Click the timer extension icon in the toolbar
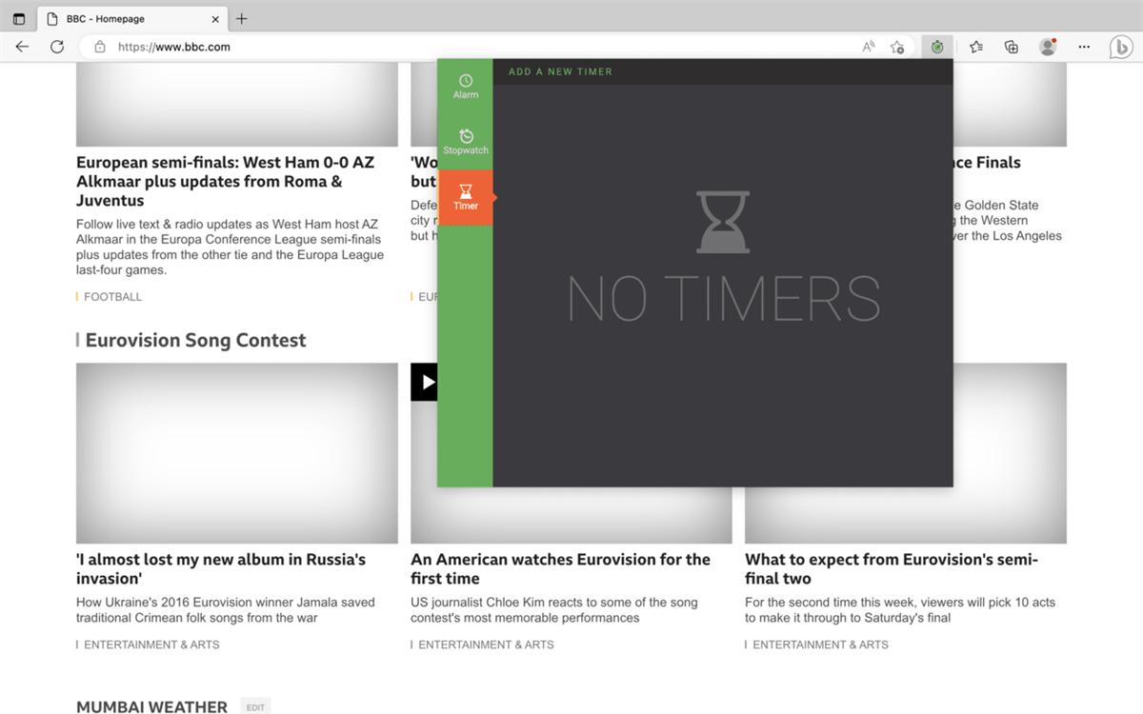Screen dimensions: 1143x714 pyautogui.click(x=937, y=46)
